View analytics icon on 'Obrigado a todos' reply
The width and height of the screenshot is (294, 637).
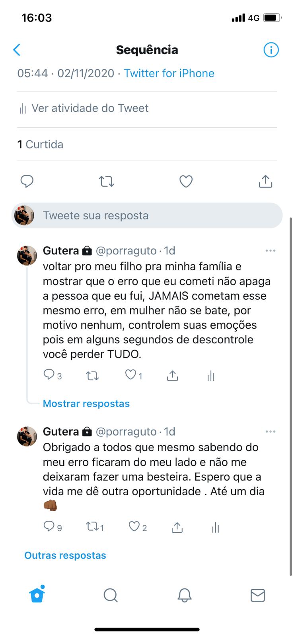[215, 528]
